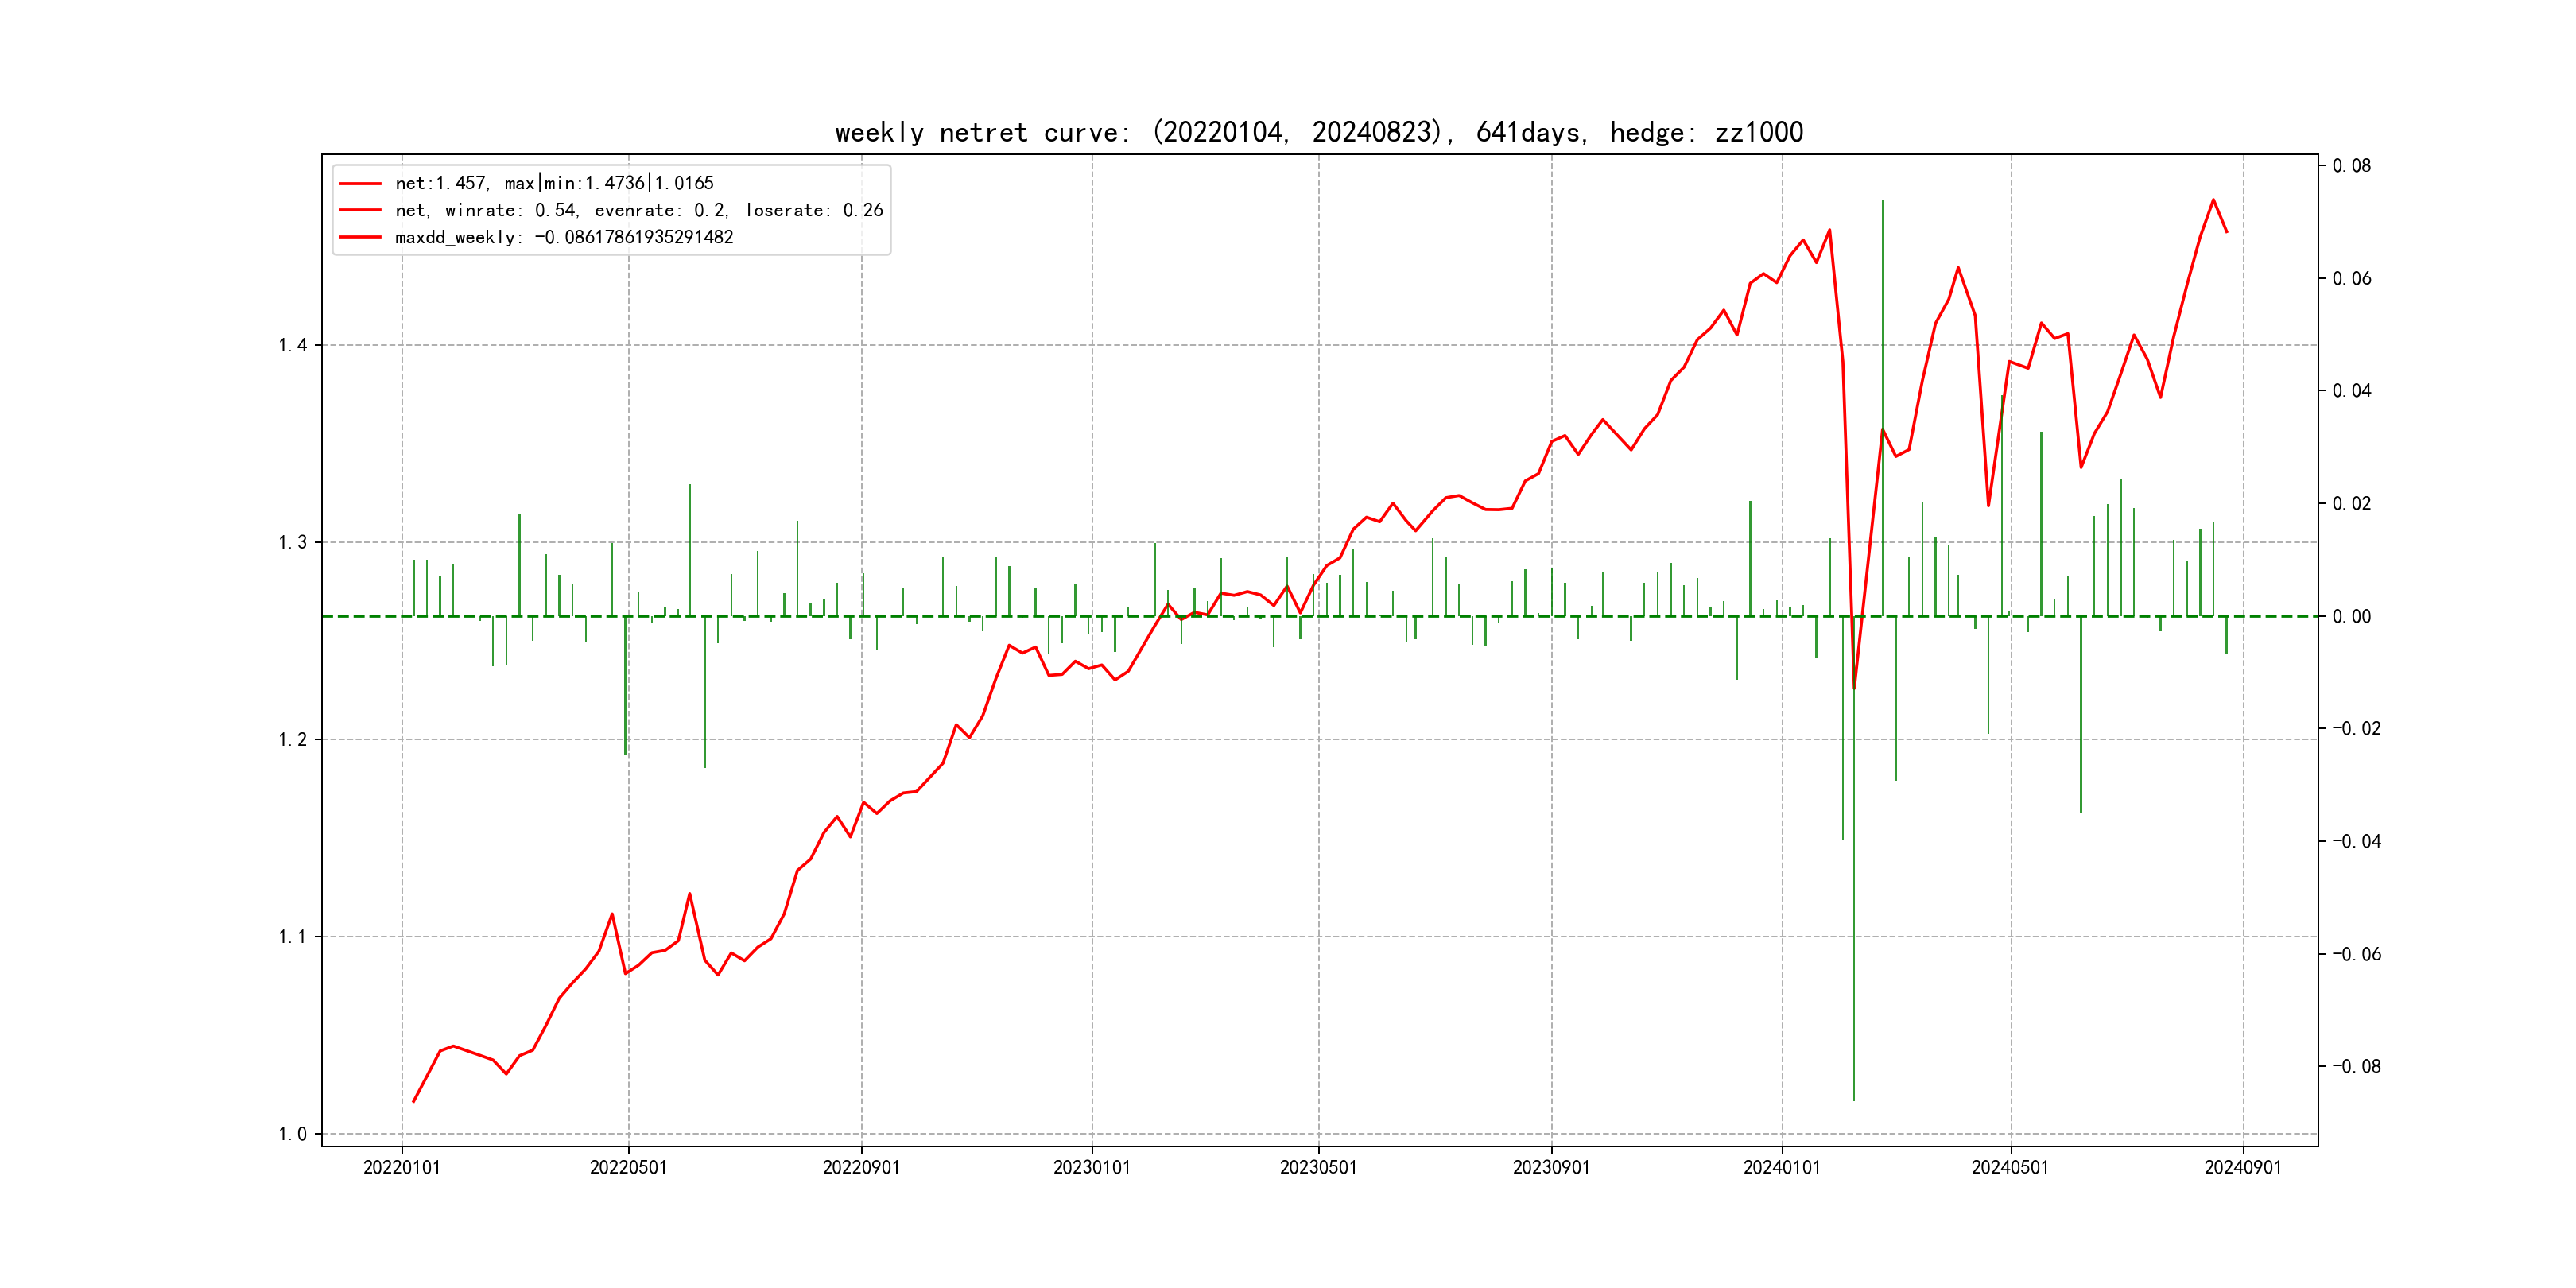
Task: Click the 0.08 right axis label
Action: 2351,166
